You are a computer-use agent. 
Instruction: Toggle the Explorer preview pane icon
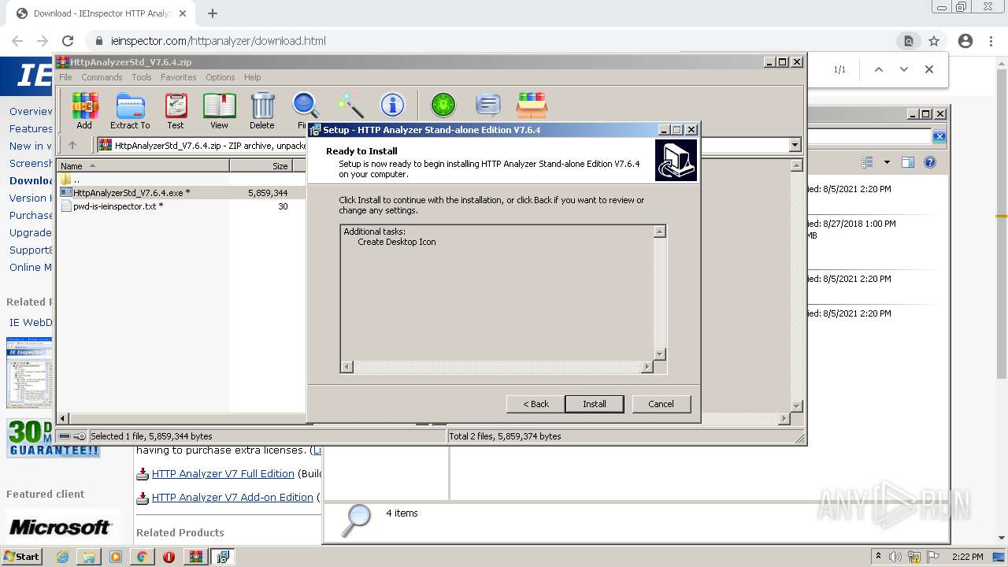pyautogui.click(x=908, y=162)
